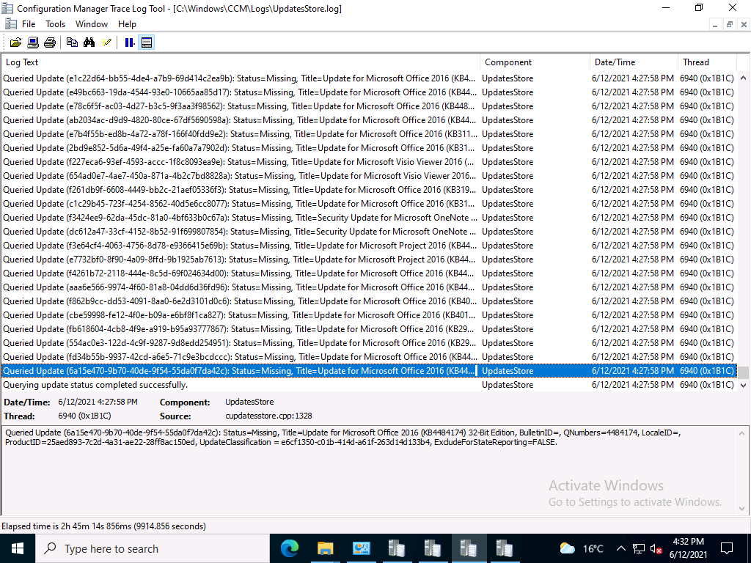Select log entry for update e7b4f55b-ed8b-4a72
The height and width of the screenshot is (563, 751).
(x=369, y=133)
